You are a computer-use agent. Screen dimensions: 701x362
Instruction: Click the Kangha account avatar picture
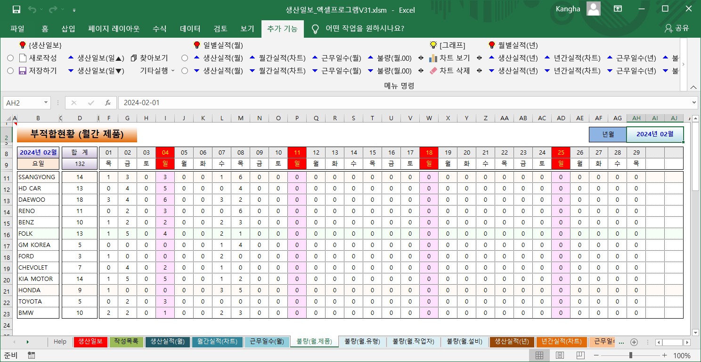coord(594,9)
